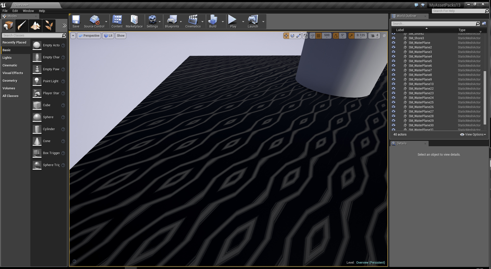Toggle visibility of SM_WaterPlane22
This screenshot has width=491, height=269.
pos(393,89)
